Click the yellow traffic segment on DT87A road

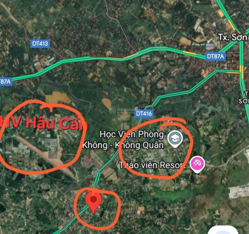click(190, 53)
